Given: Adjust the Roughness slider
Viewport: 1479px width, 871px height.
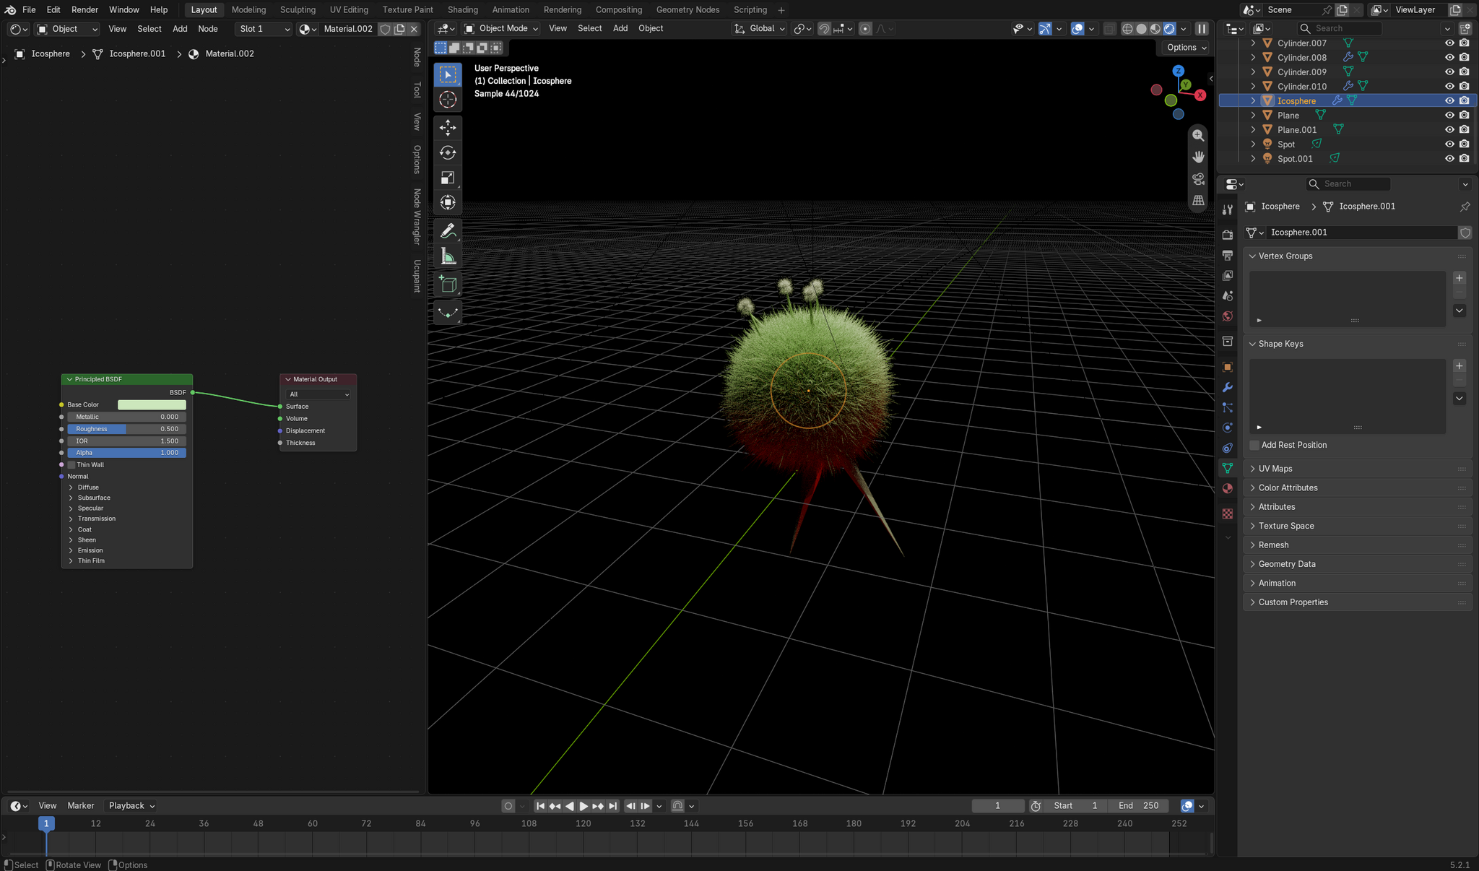Looking at the screenshot, I should (x=127, y=429).
